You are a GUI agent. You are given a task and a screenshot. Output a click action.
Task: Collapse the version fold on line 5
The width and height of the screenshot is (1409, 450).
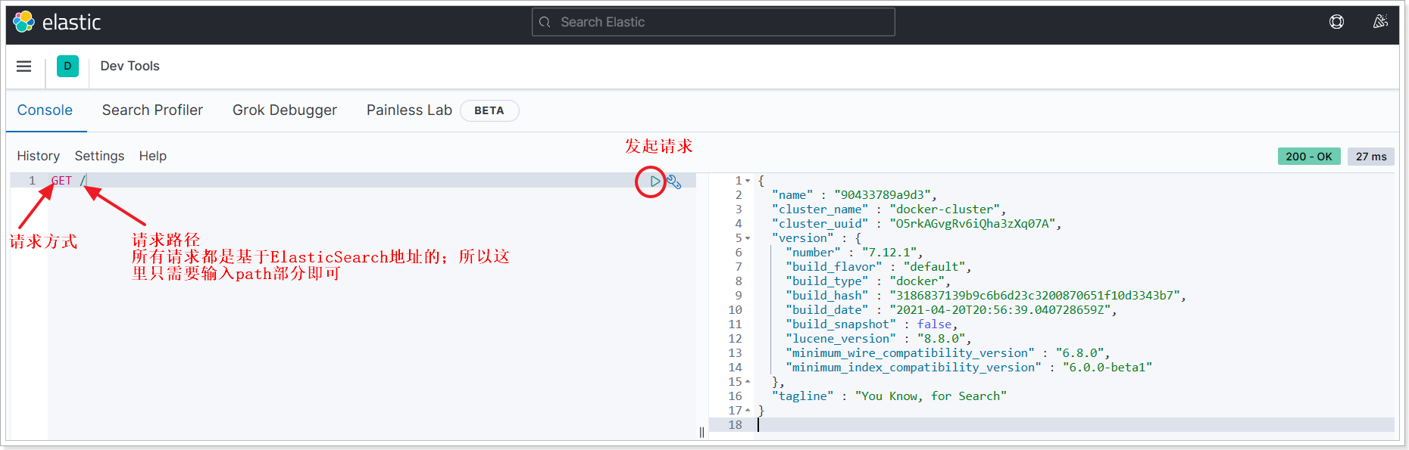pyautogui.click(x=748, y=239)
